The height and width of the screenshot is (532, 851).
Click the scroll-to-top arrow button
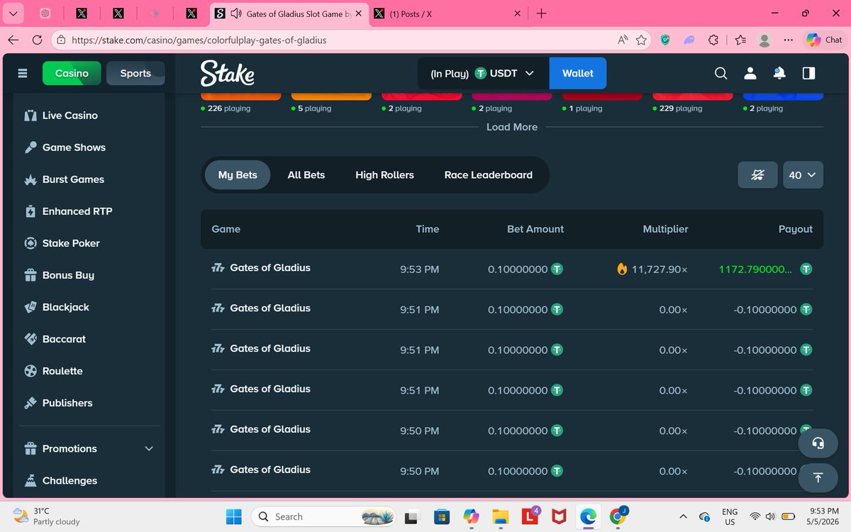click(x=818, y=477)
